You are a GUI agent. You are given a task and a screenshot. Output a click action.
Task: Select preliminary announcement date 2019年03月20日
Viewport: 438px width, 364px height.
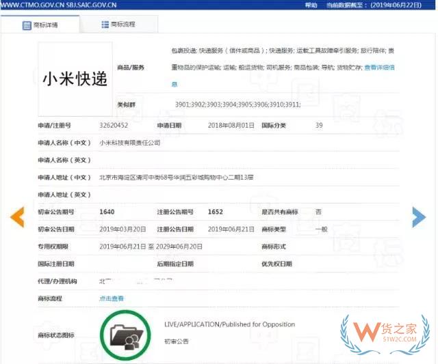(123, 229)
